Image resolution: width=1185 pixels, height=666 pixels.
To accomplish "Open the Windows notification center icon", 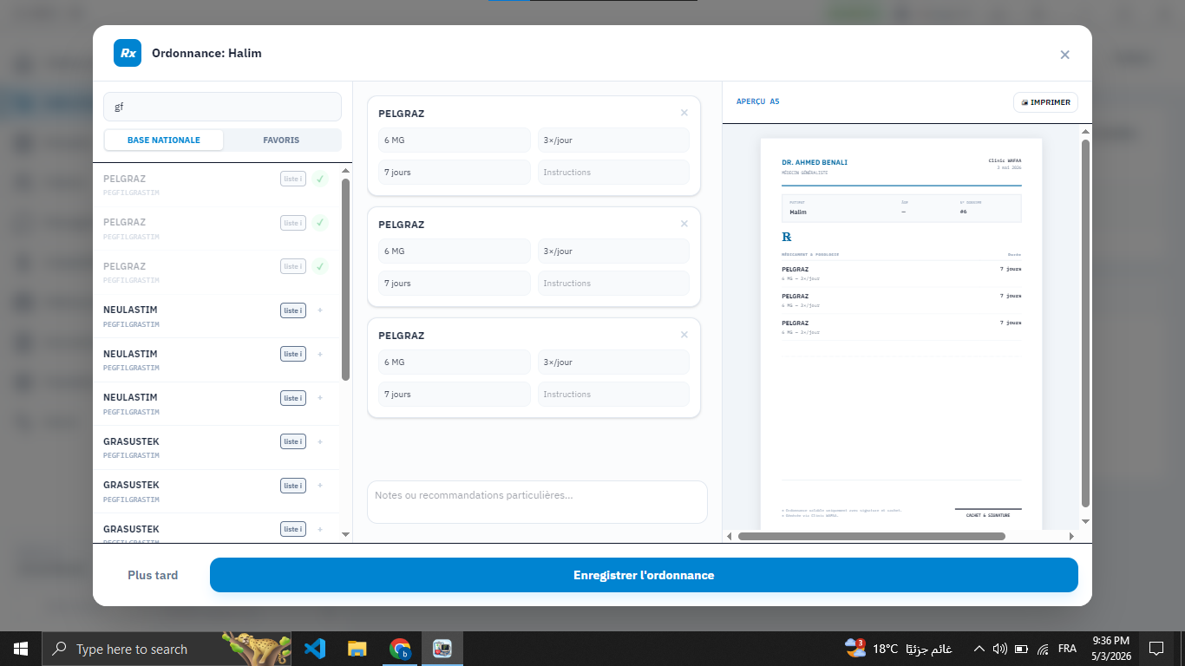I will [x=1156, y=649].
